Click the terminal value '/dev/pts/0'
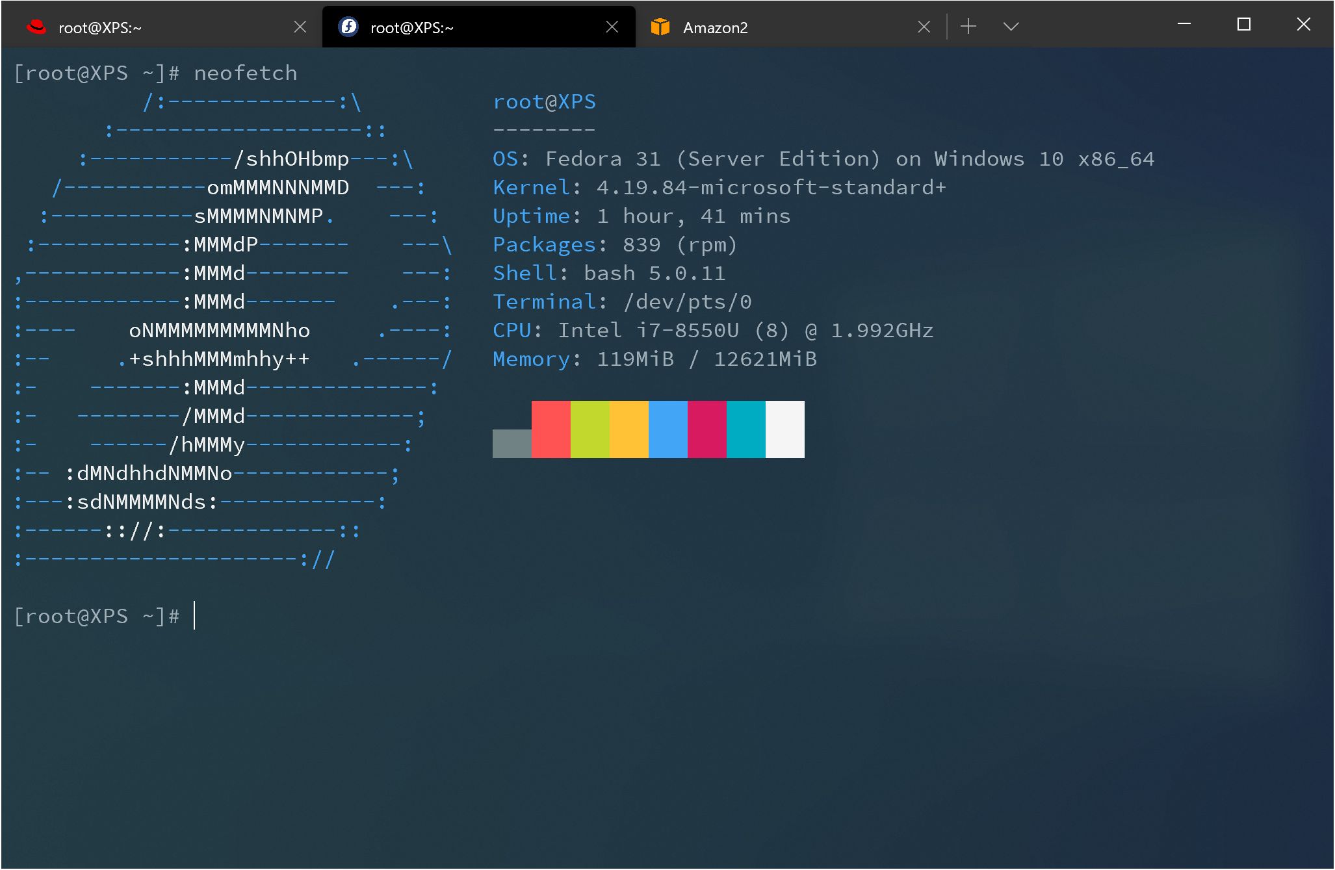The image size is (1335, 870). [x=687, y=302]
